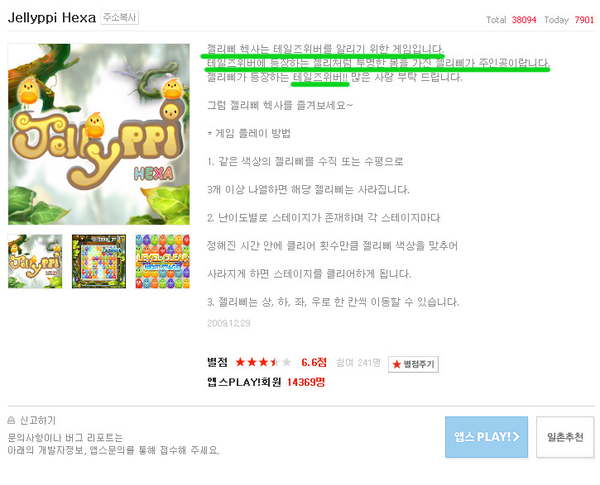600x485 pixels.
Task: Click the 주소복사 copy address button
Action: pyautogui.click(x=119, y=17)
